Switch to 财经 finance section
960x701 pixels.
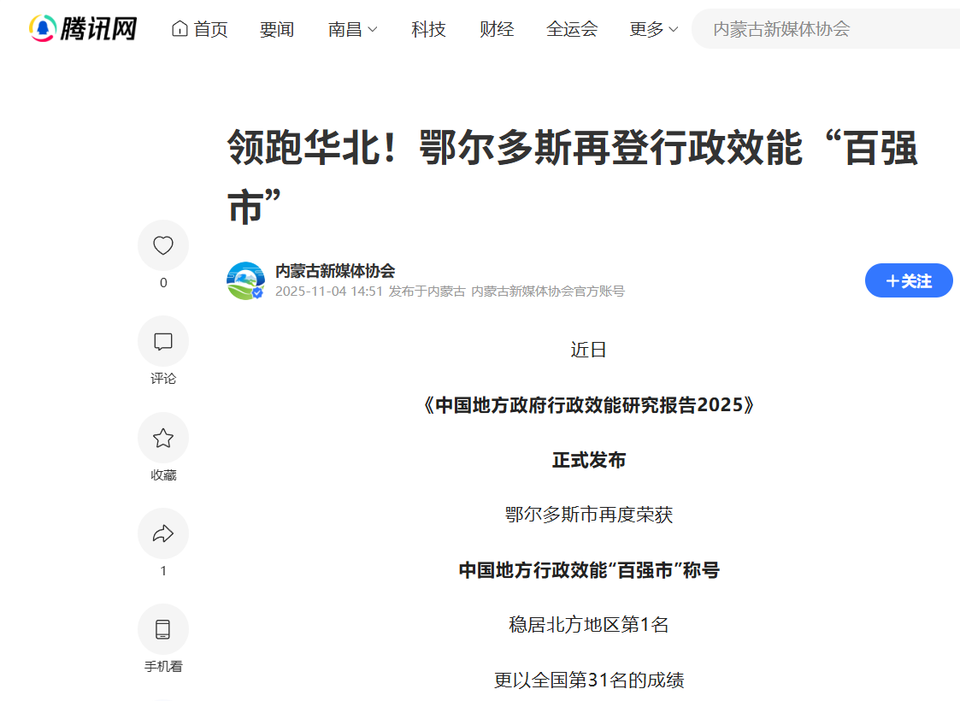497,29
